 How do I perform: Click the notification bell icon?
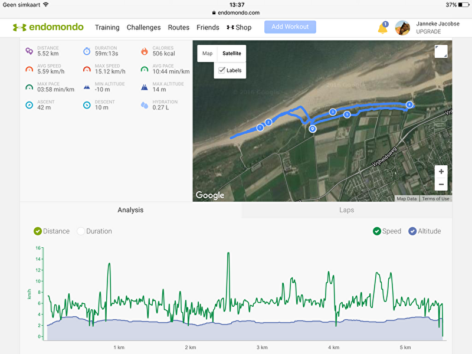pyautogui.click(x=382, y=28)
